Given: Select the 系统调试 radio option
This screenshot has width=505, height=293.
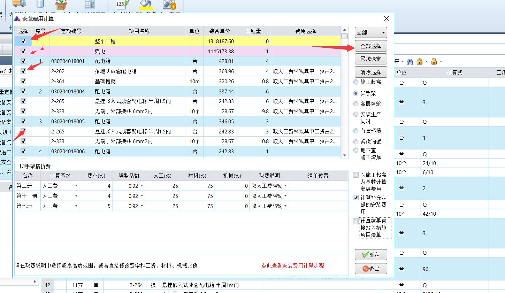Looking at the screenshot, I should 356,142.
